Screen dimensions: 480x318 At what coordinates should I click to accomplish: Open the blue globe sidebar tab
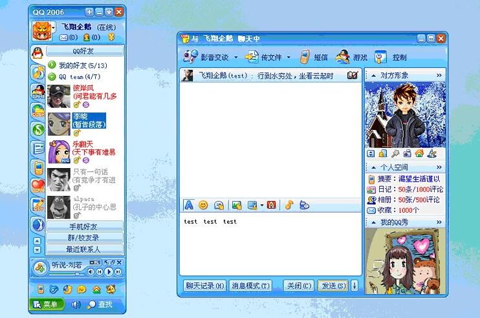point(38,224)
